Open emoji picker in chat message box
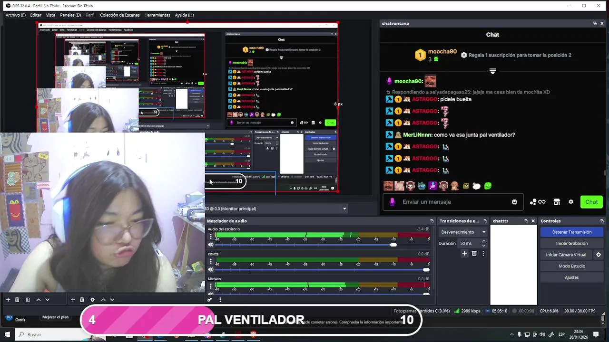Viewport: 609px width, 342px height. tap(514, 202)
